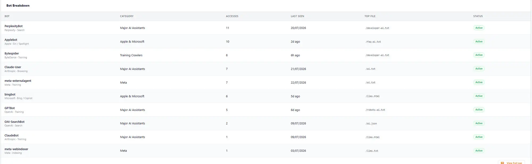Click the CATEGORY column header
This screenshot has height=164, width=532.
[127, 16]
